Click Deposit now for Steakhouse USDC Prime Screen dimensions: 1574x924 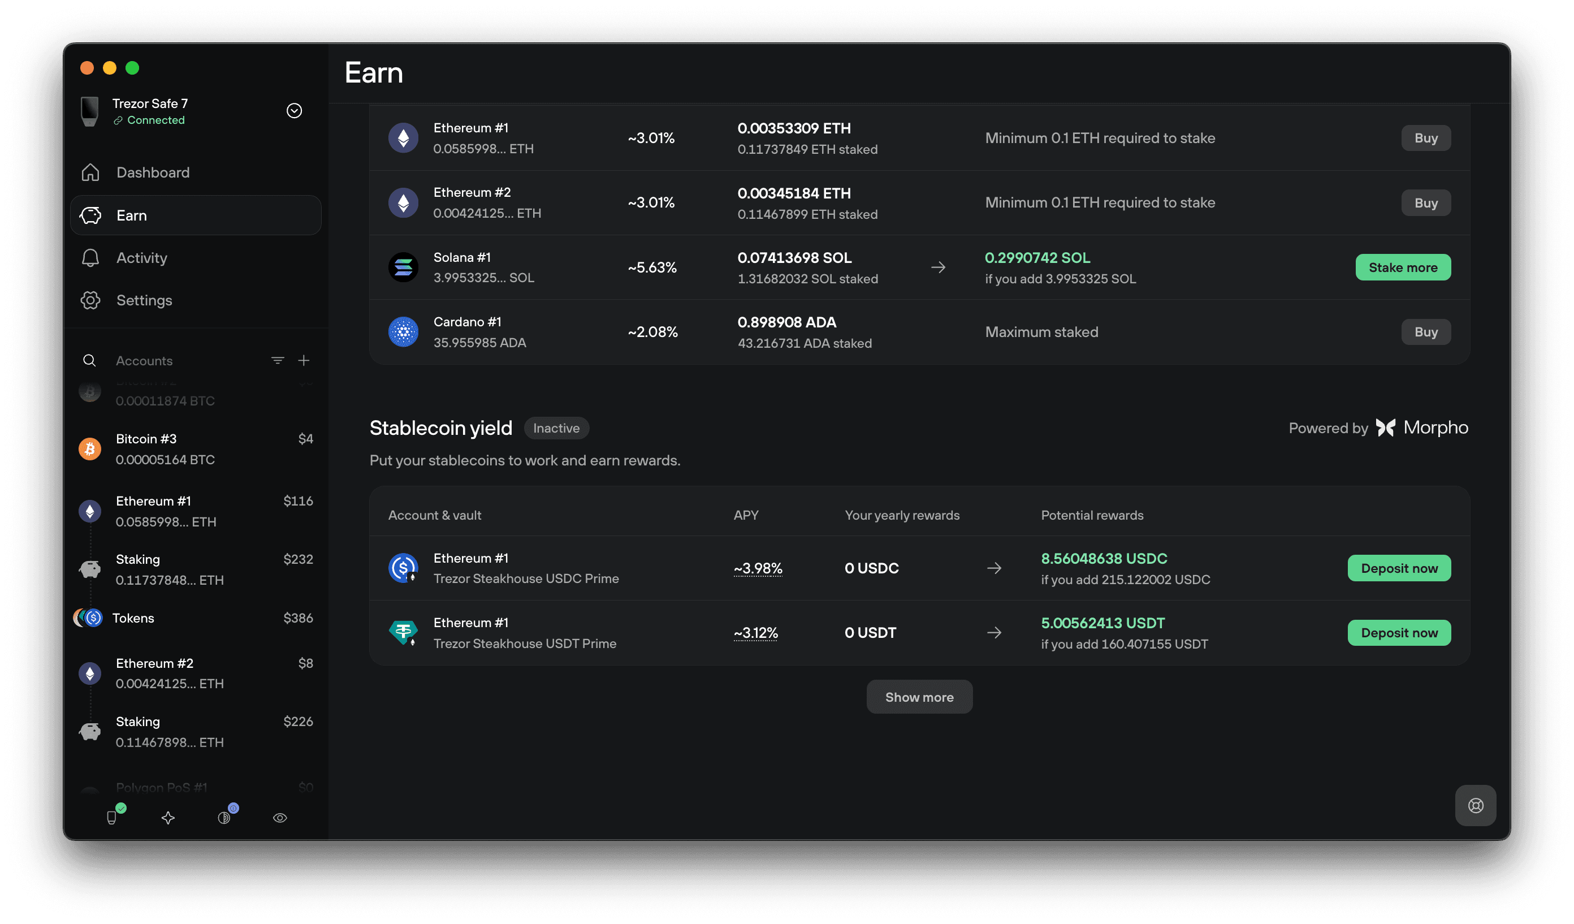click(1399, 568)
